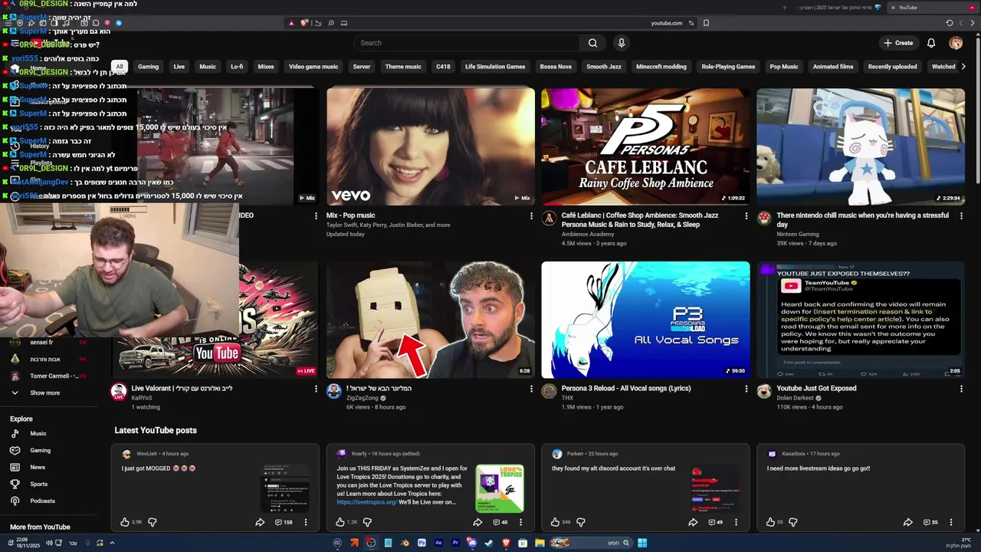Image resolution: width=981 pixels, height=552 pixels.
Task: Open options for Persona 3 Reload video
Action: coord(746,389)
